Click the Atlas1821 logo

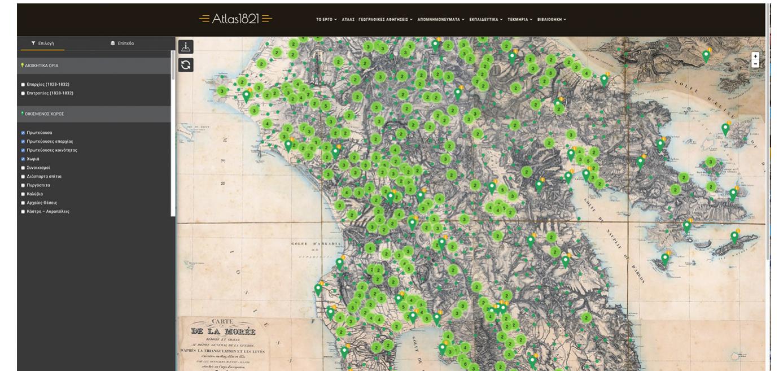point(235,19)
